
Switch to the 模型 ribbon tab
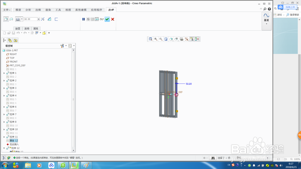18,10
